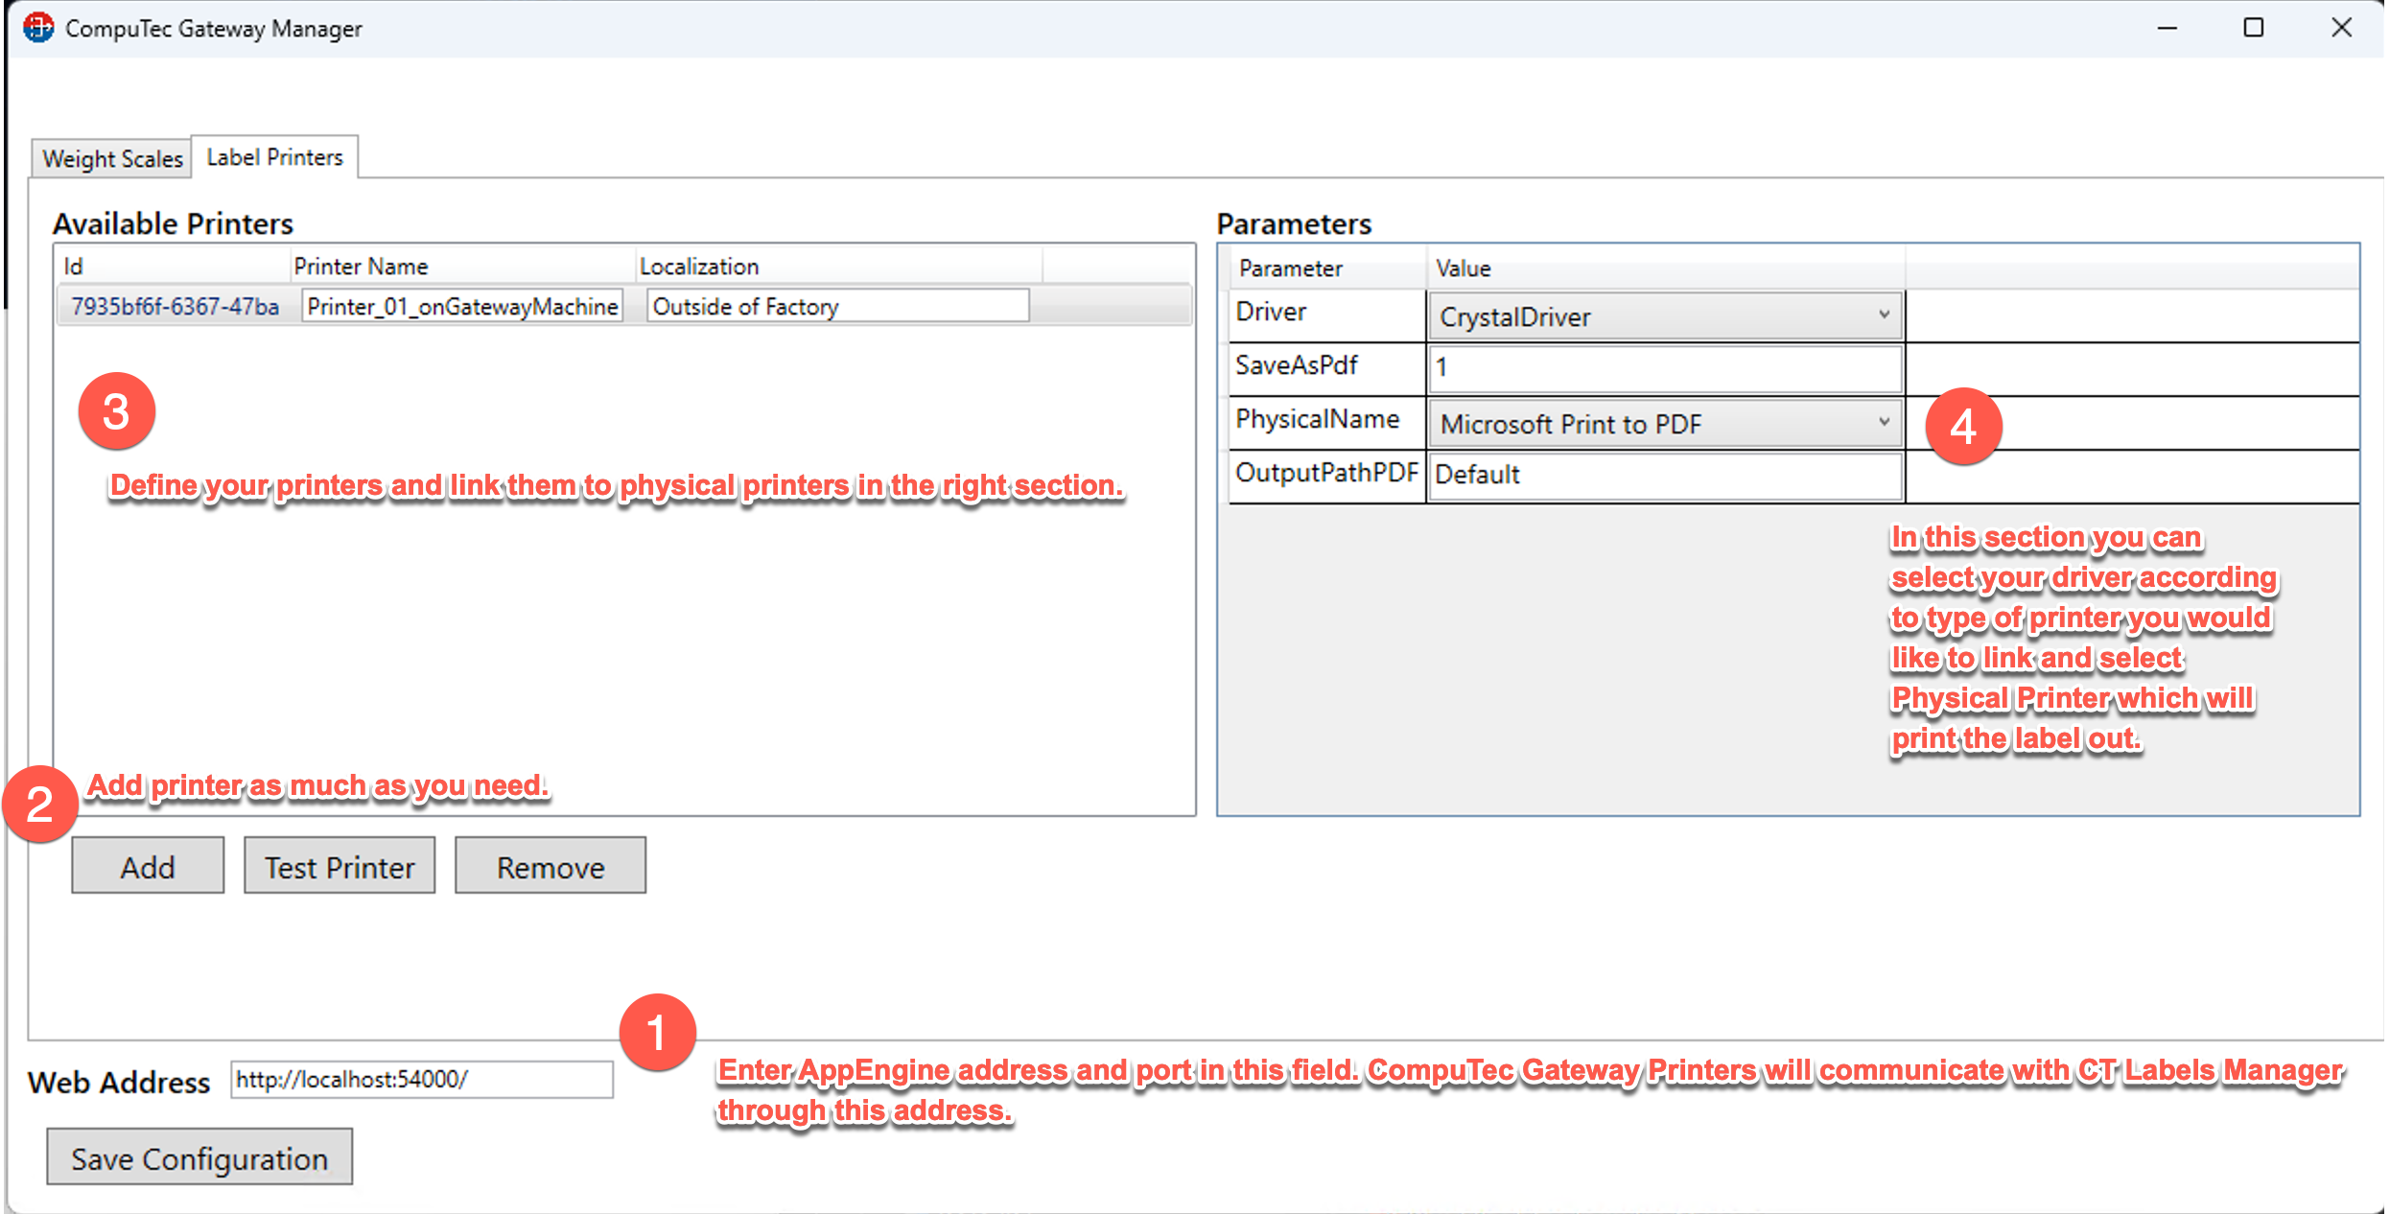Click the Add printer button
The image size is (2390, 1214).
148,866
